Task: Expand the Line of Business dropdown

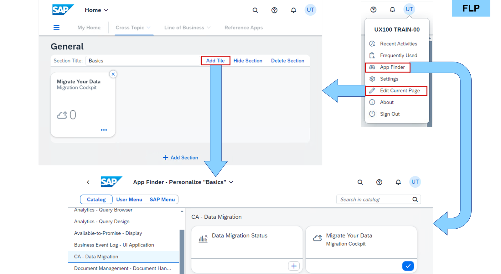Action: click(x=209, y=28)
